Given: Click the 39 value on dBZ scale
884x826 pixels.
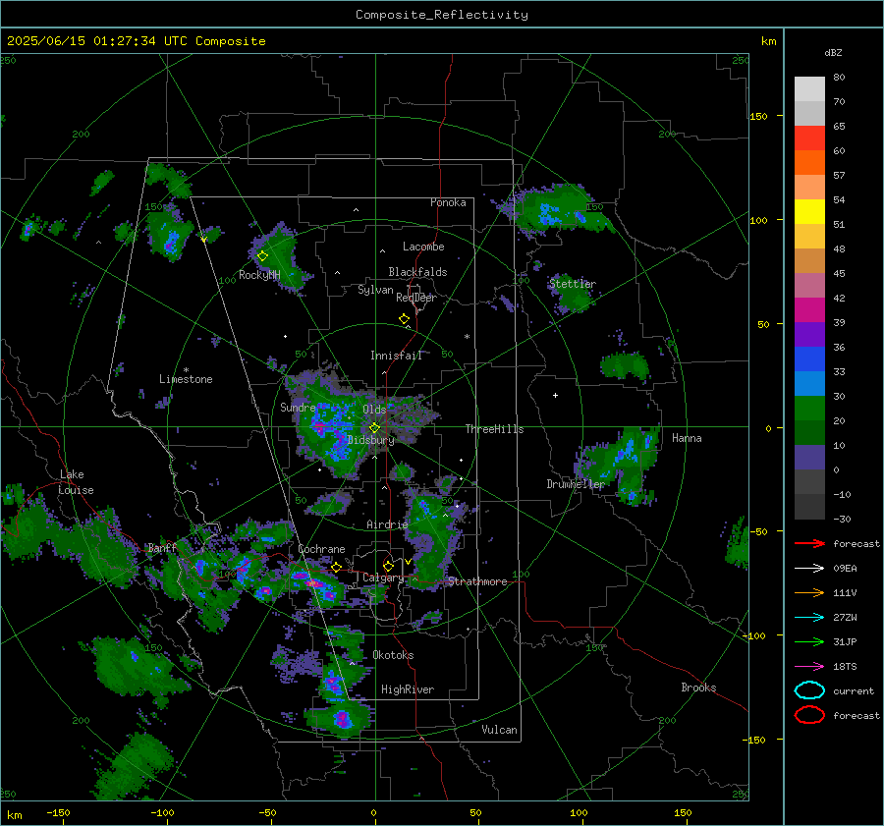Looking at the screenshot, I should (839, 322).
